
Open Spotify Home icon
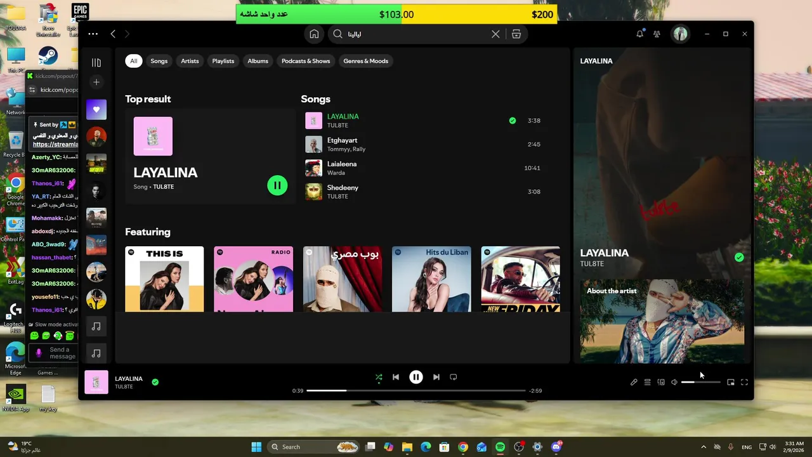314,34
